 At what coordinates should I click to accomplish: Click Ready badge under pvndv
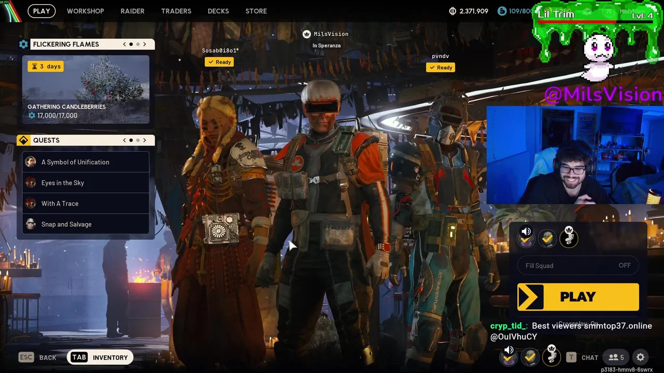(x=440, y=67)
